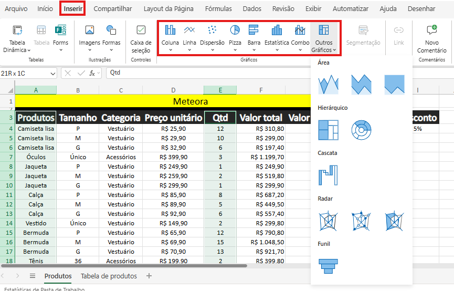
Task: Insert a Sunburst hierarchical chart
Action: point(361,130)
